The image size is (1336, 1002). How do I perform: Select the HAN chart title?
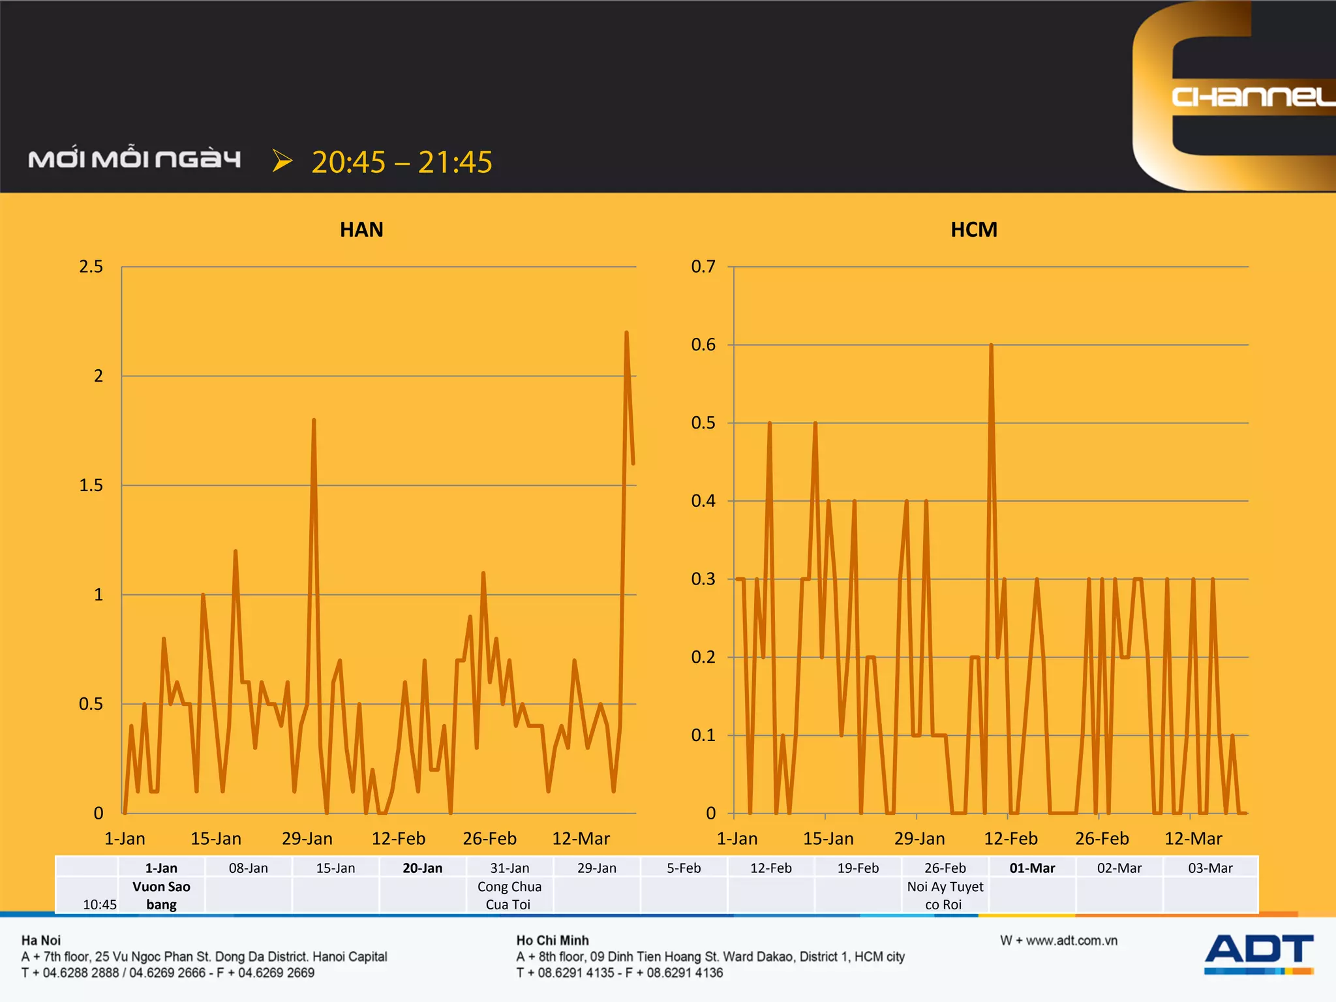click(x=361, y=230)
